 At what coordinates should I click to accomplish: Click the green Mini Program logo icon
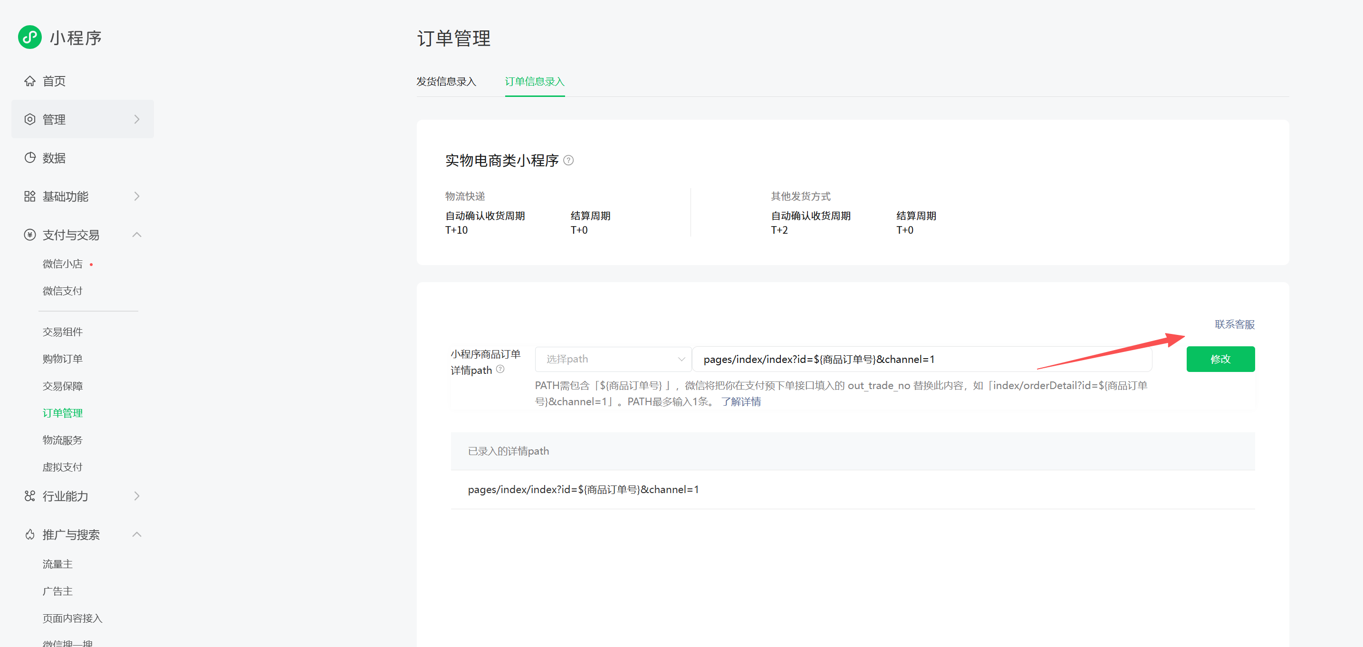pyautogui.click(x=29, y=37)
